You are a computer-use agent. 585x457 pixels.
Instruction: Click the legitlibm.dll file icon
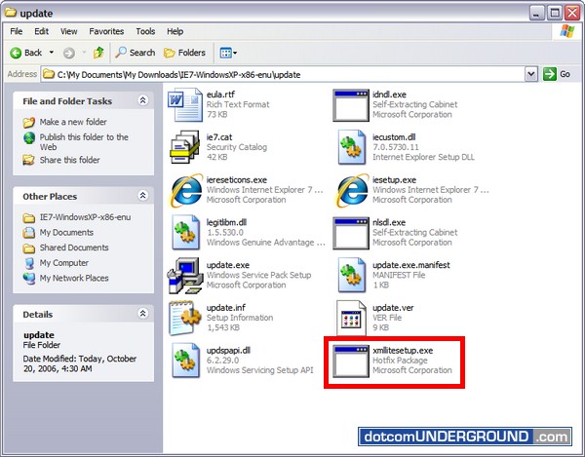click(x=185, y=233)
